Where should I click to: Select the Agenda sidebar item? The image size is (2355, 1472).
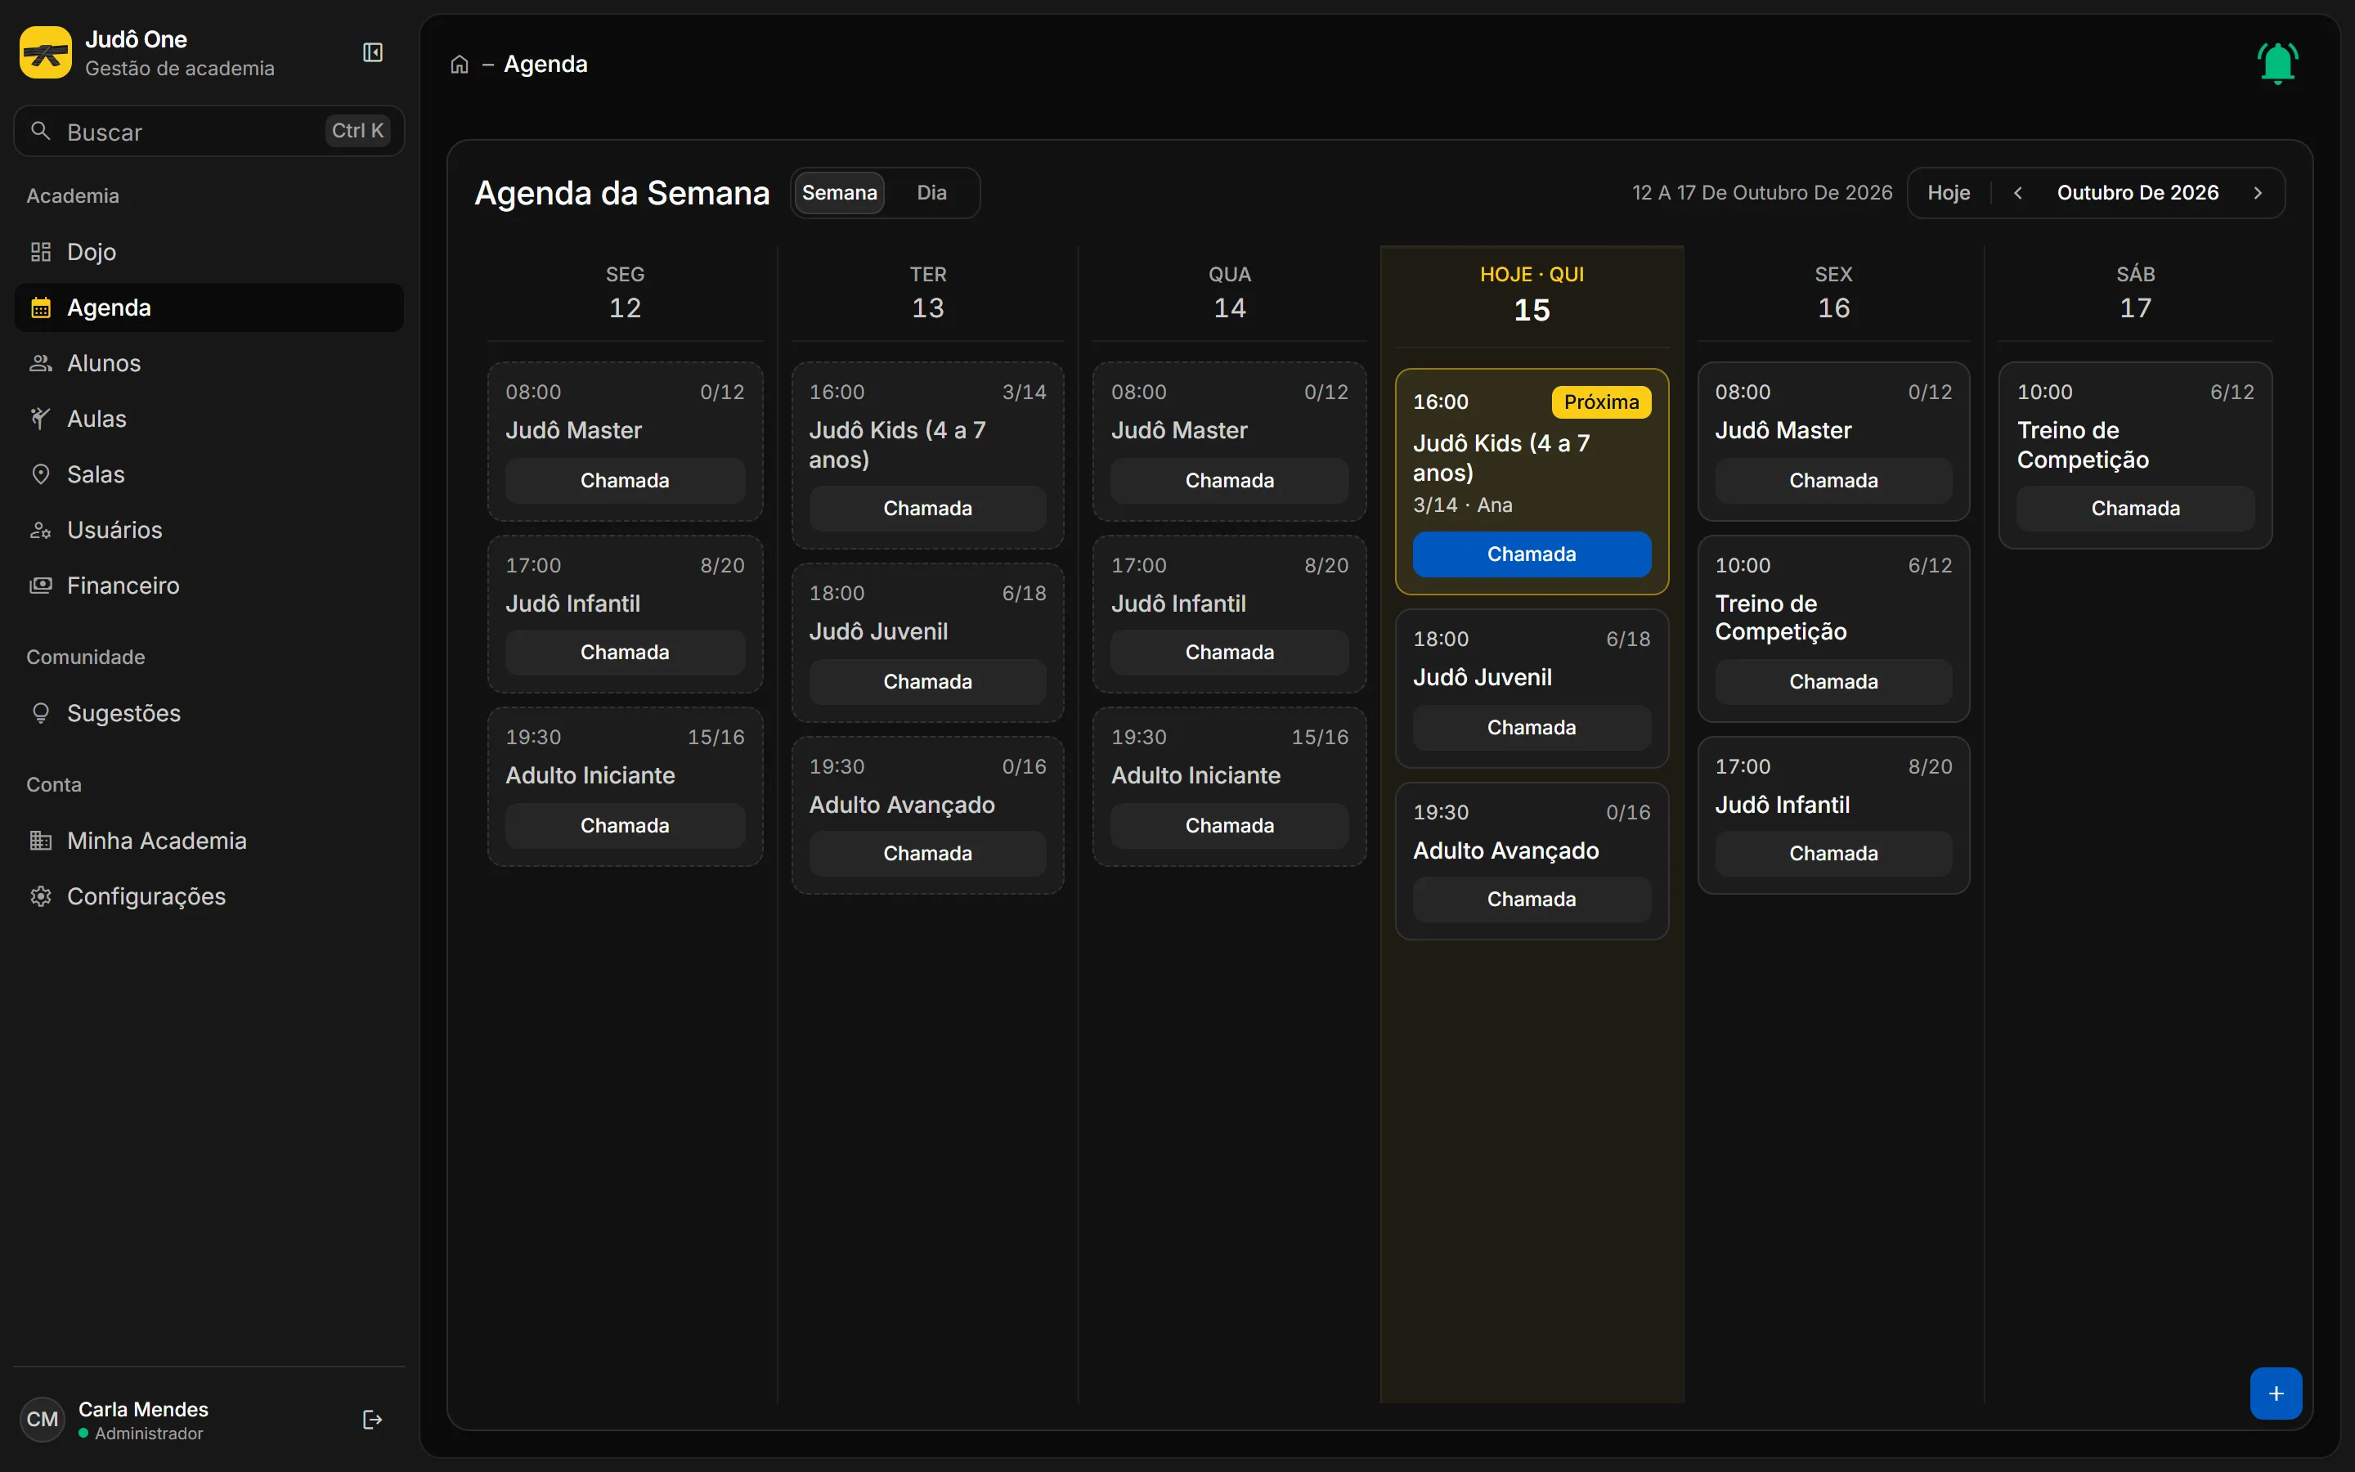(209, 307)
